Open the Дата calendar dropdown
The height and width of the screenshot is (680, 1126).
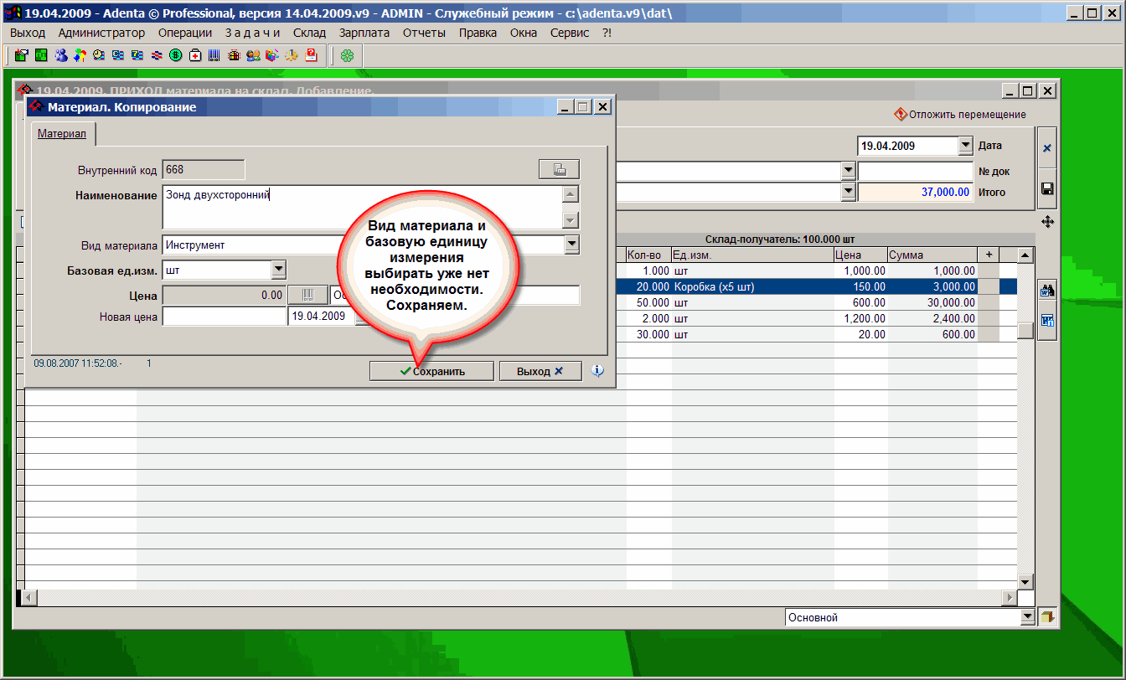tap(965, 146)
